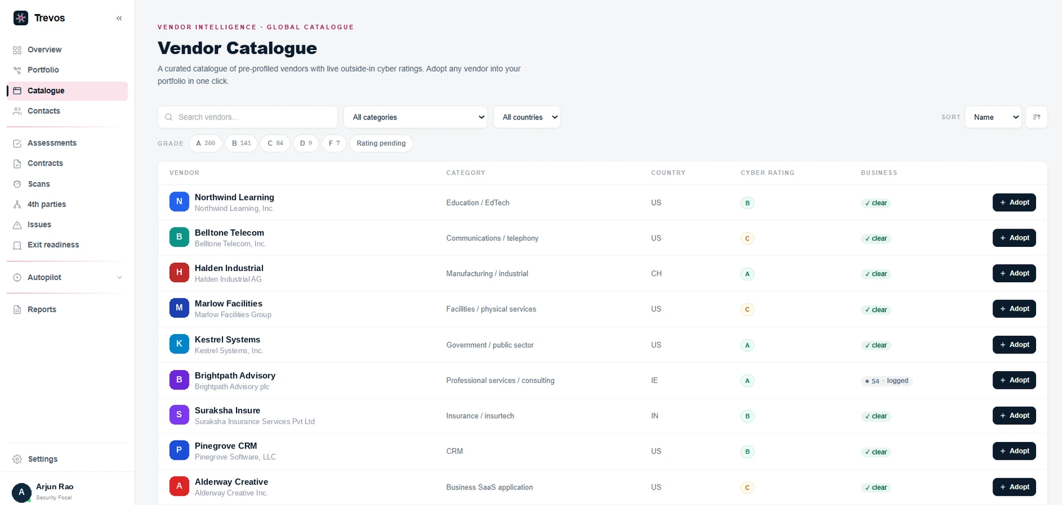The height and width of the screenshot is (505, 1062).
Task: Click the Exit readiness sidebar icon
Action: [17, 245]
